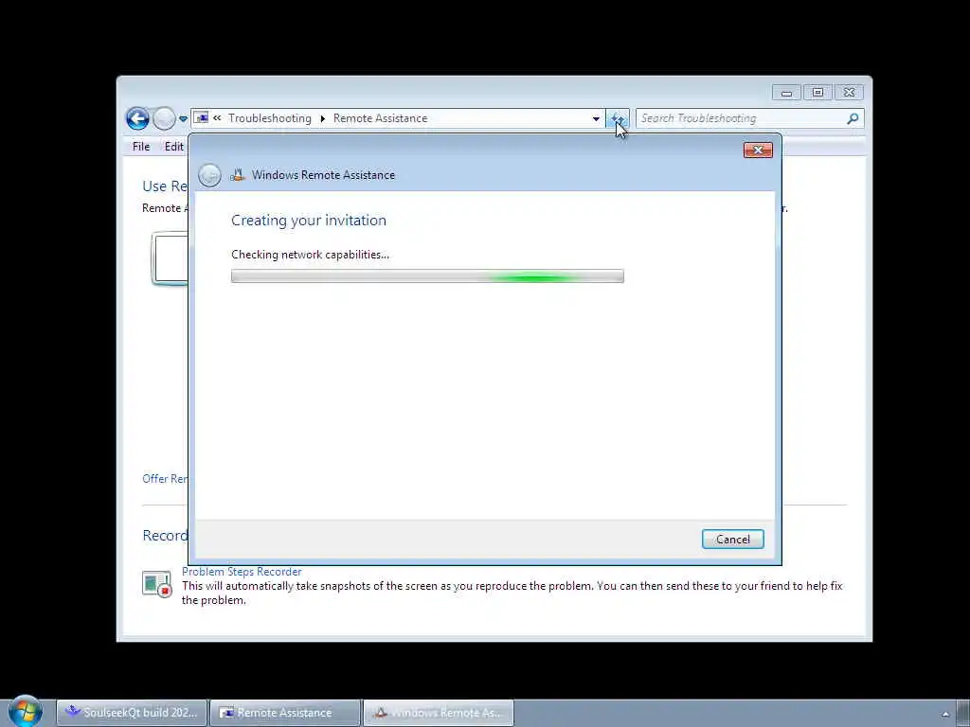Click the 'Creating your invitation' heading
970x727 pixels.
309,220
